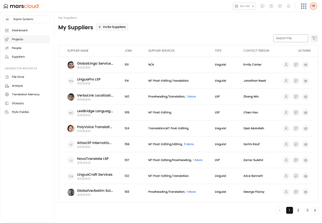This screenshot has width=322, height=223.
Task: Open Translation Memory in sidebar
Action: [x=25, y=94]
